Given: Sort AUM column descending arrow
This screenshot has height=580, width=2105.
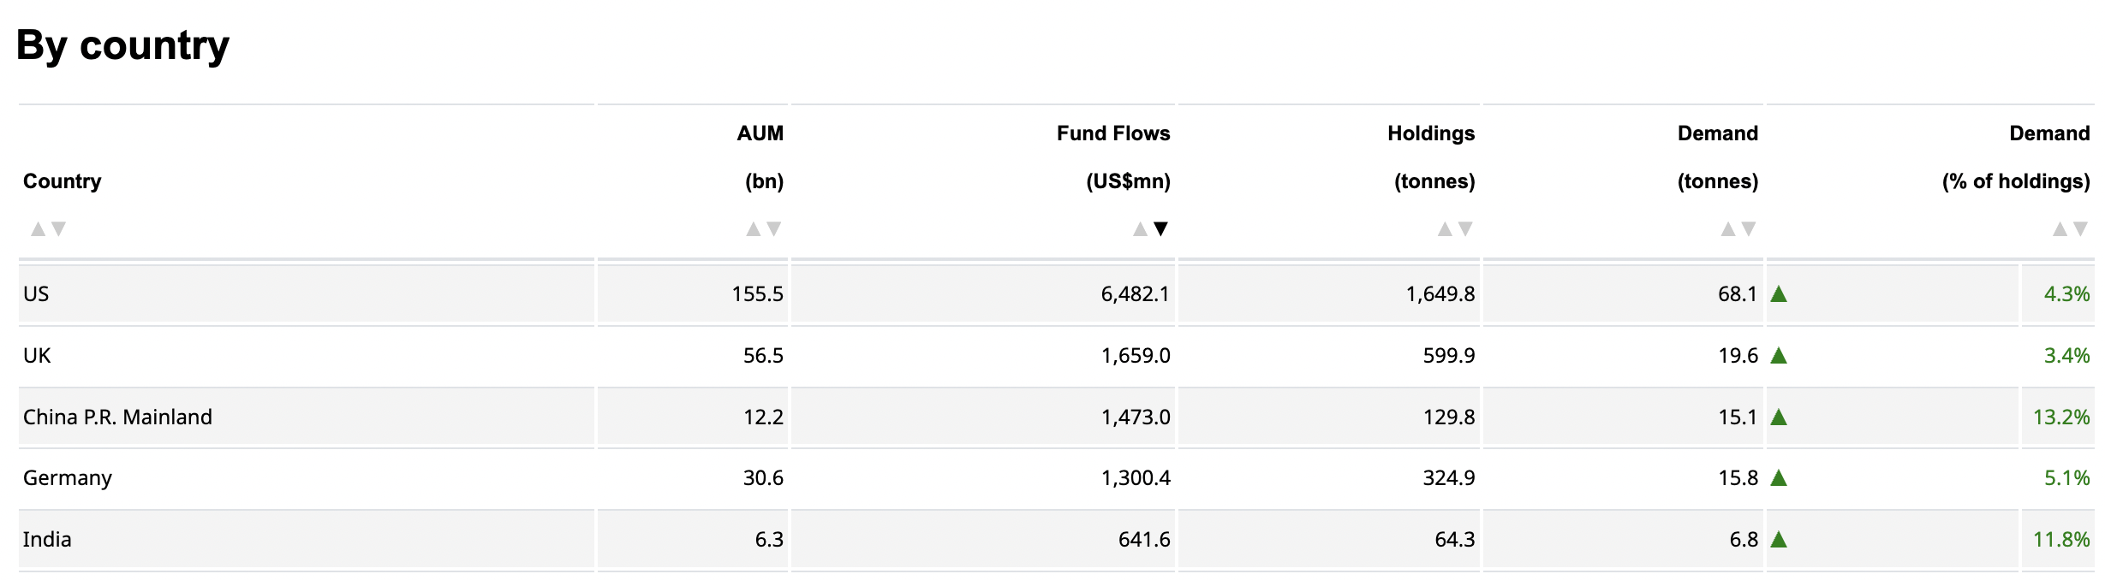Looking at the screenshot, I should pyautogui.click(x=773, y=229).
